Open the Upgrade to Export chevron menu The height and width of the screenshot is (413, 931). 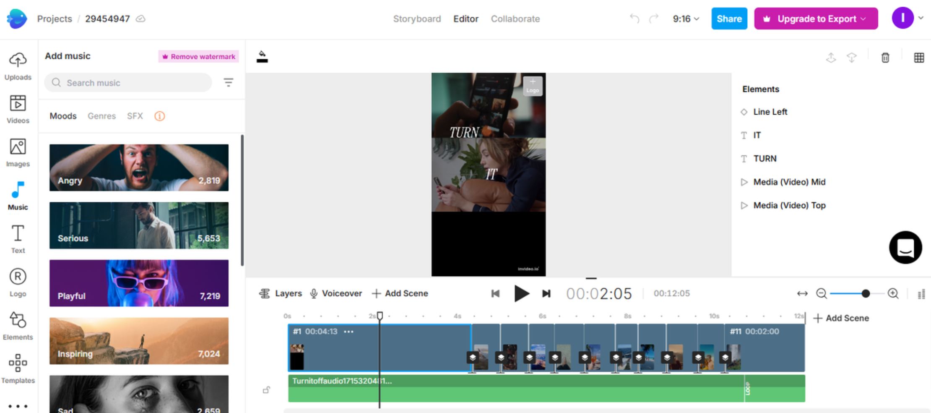pyautogui.click(x=863, y=18)
